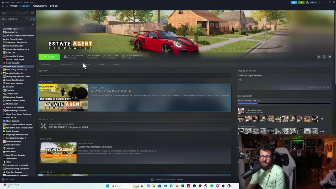Open the friend's avatar under Friends Who Play
The image size is (336, 189).
point(240,79)
